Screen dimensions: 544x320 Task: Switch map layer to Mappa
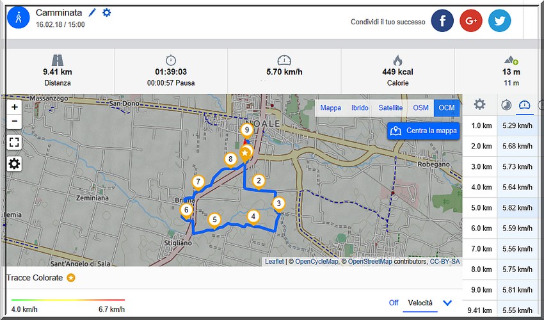point(330,108)
